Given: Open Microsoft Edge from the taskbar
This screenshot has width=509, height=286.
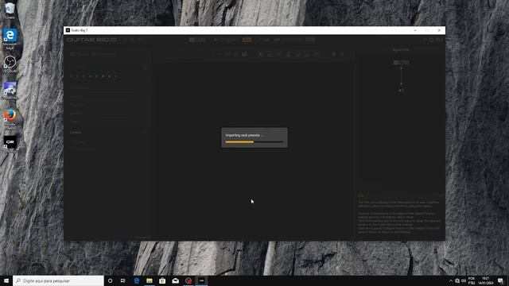Looking at the screenshot, I should [x=136, y=280].
